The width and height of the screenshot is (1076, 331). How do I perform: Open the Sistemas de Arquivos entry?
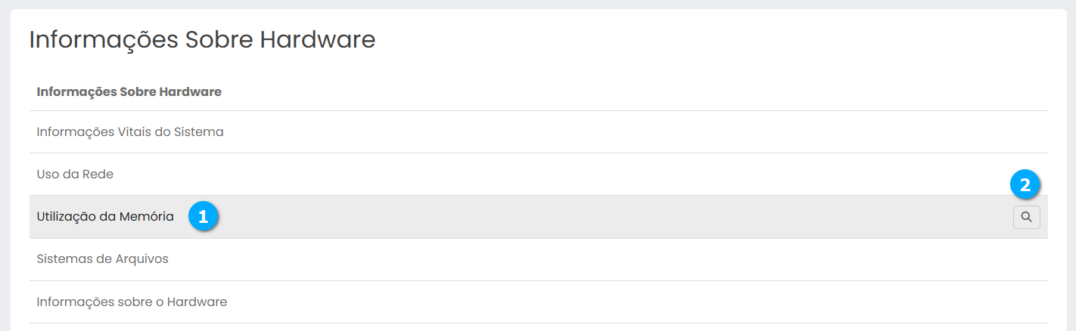click(102, 259)
